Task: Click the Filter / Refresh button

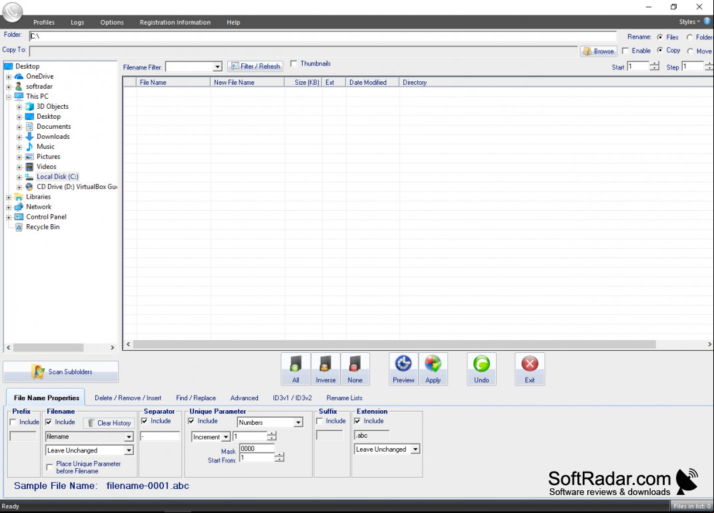Action: click(255, 67)
